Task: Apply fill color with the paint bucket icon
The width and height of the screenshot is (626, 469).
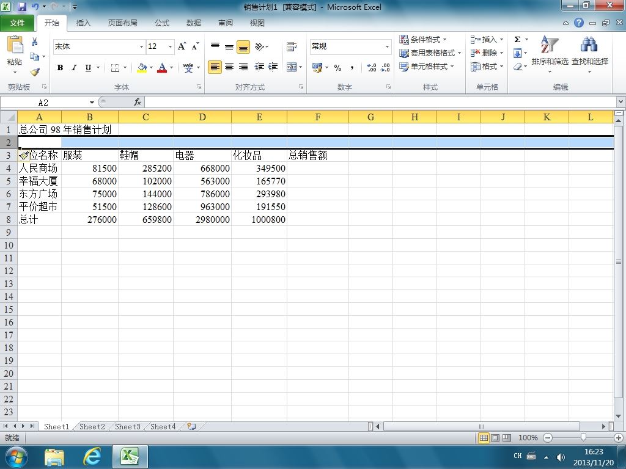Action: 142,67
